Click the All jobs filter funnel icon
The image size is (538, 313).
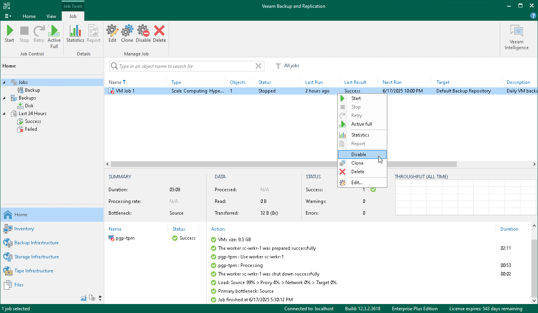278,66
